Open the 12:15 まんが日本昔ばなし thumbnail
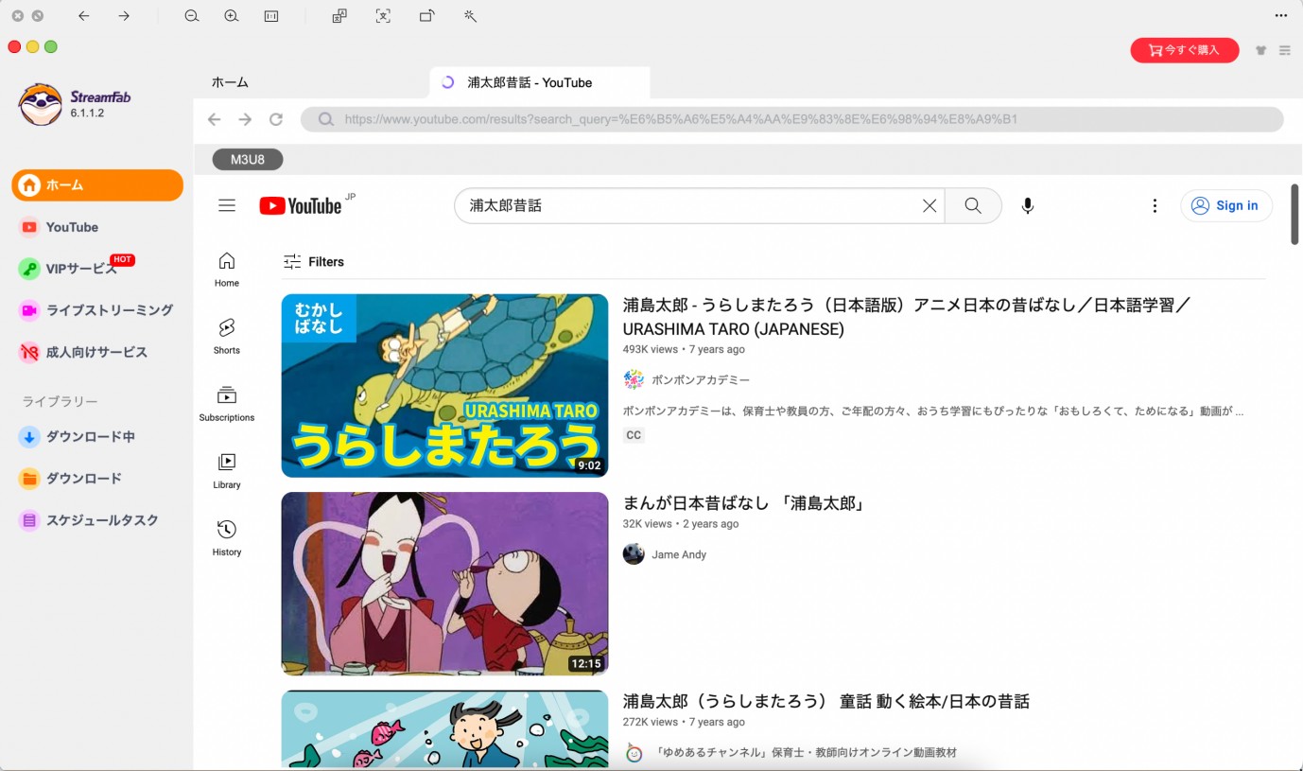The image size is (1303, 771). (444, 584)
